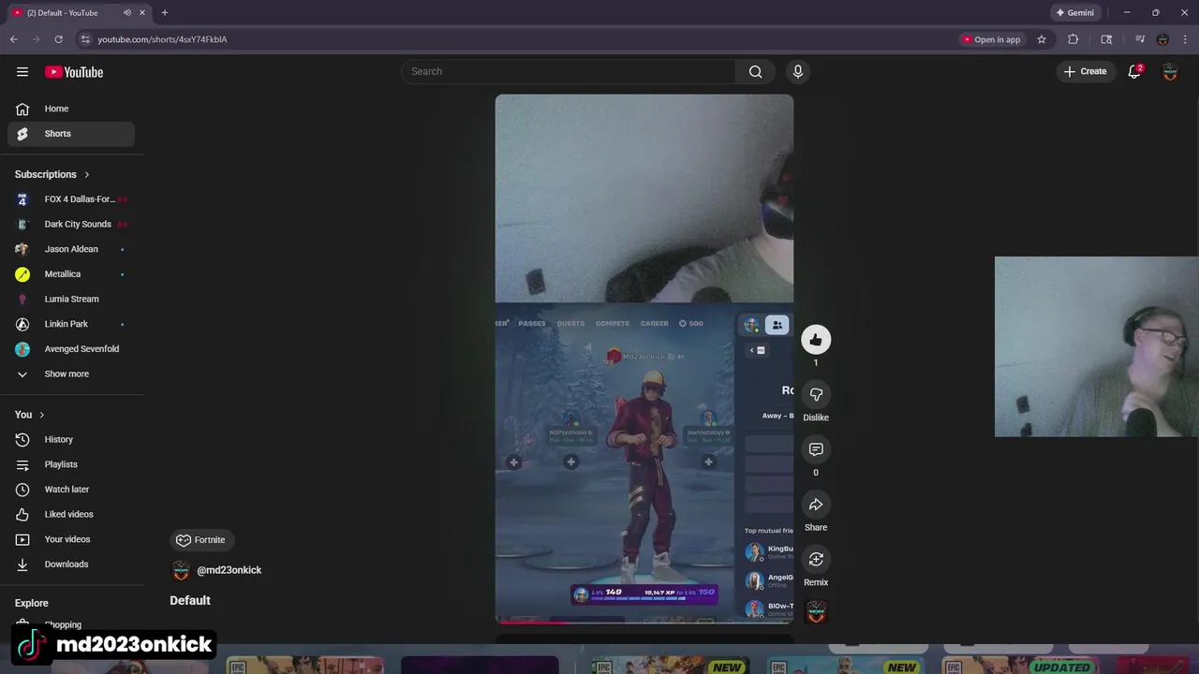
Task: Click the search magnifier button
Action: click(x=755, y=71)
